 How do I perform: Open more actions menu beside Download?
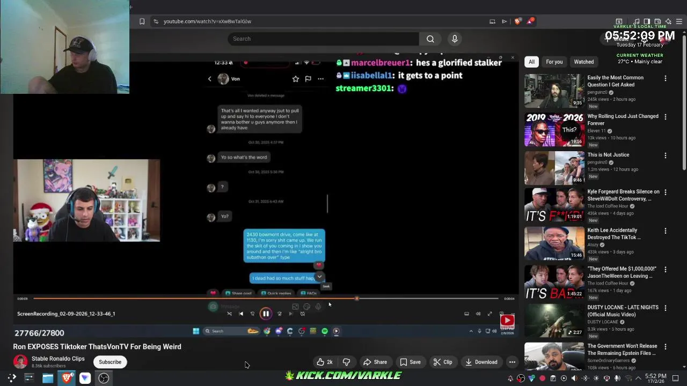[512, 362]
